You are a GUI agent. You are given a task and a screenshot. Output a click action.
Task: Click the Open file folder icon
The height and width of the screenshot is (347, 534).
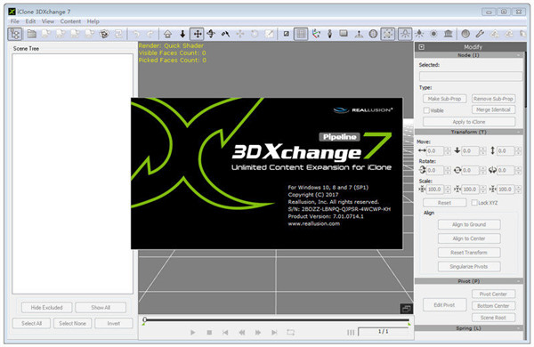tap(32, 34)
